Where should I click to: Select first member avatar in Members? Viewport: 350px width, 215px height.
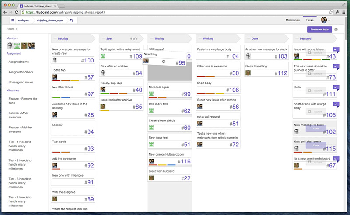10,46
